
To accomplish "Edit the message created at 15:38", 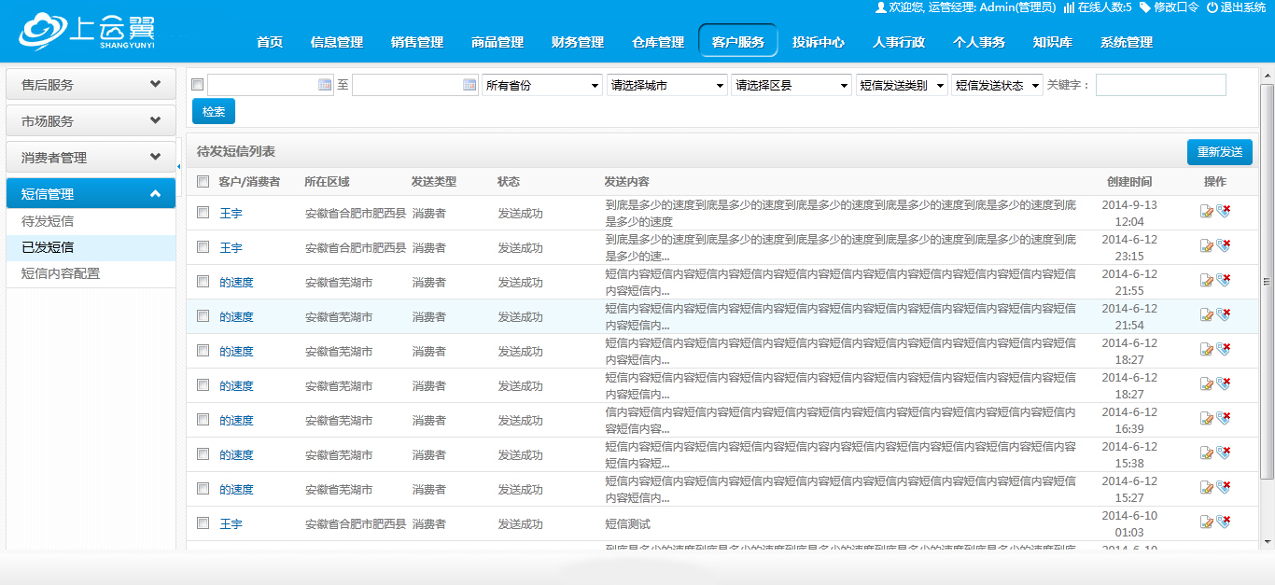I will (1207, 453).
